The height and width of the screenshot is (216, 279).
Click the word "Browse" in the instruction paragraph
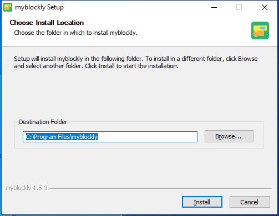coord(247,59)
